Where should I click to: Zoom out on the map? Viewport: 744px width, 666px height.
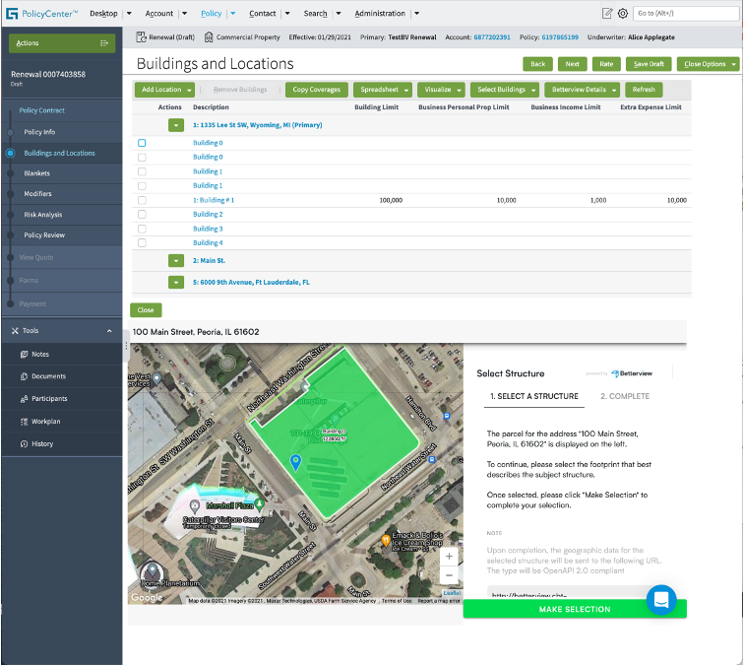click(x=449, y=575)
